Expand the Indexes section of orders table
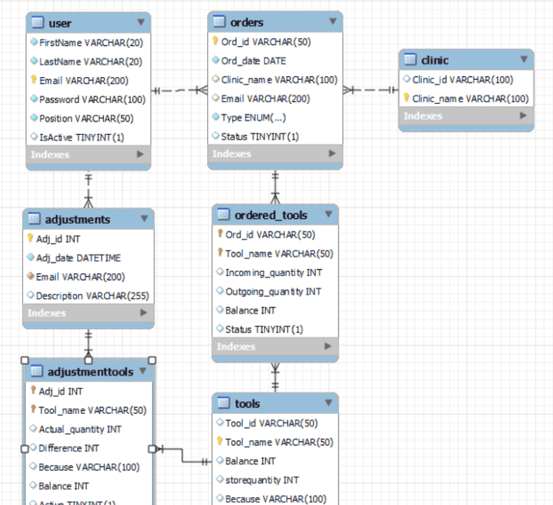Screen dimensions: 553x505 (332, 153)
